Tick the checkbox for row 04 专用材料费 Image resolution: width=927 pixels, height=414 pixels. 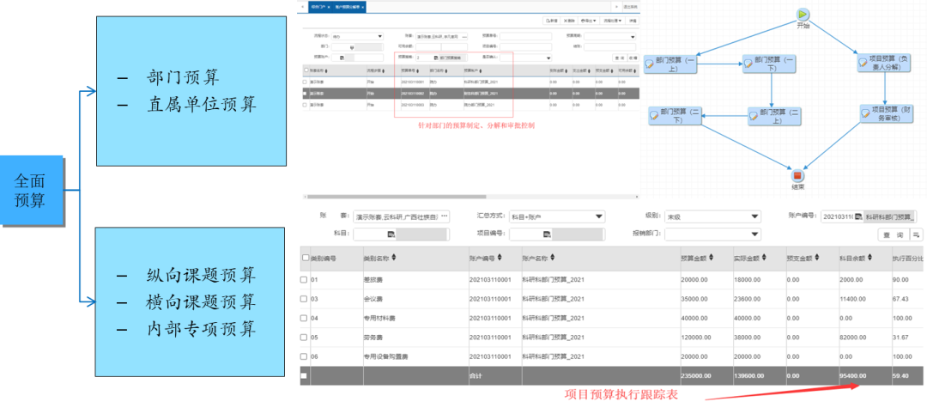click(305, 318)
